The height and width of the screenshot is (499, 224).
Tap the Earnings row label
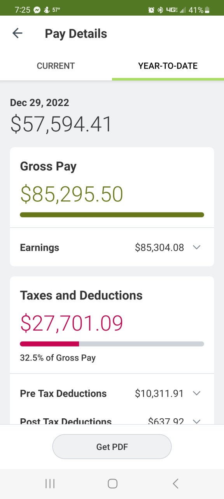coord(40,248)
